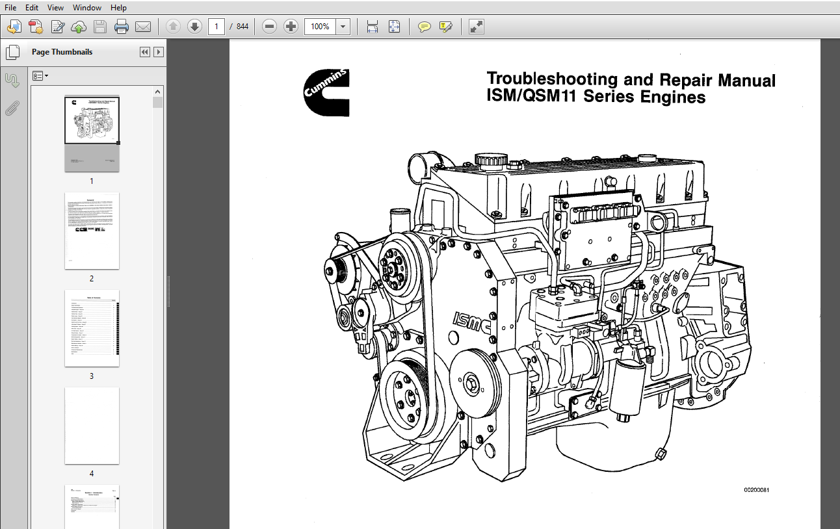Open the Bookmarks panel icon
Viewport: 840px width, 529px height.
pyautogui.click(x=12, y=80)
